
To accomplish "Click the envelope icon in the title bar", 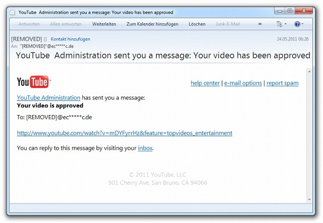I will pos(13,13).
